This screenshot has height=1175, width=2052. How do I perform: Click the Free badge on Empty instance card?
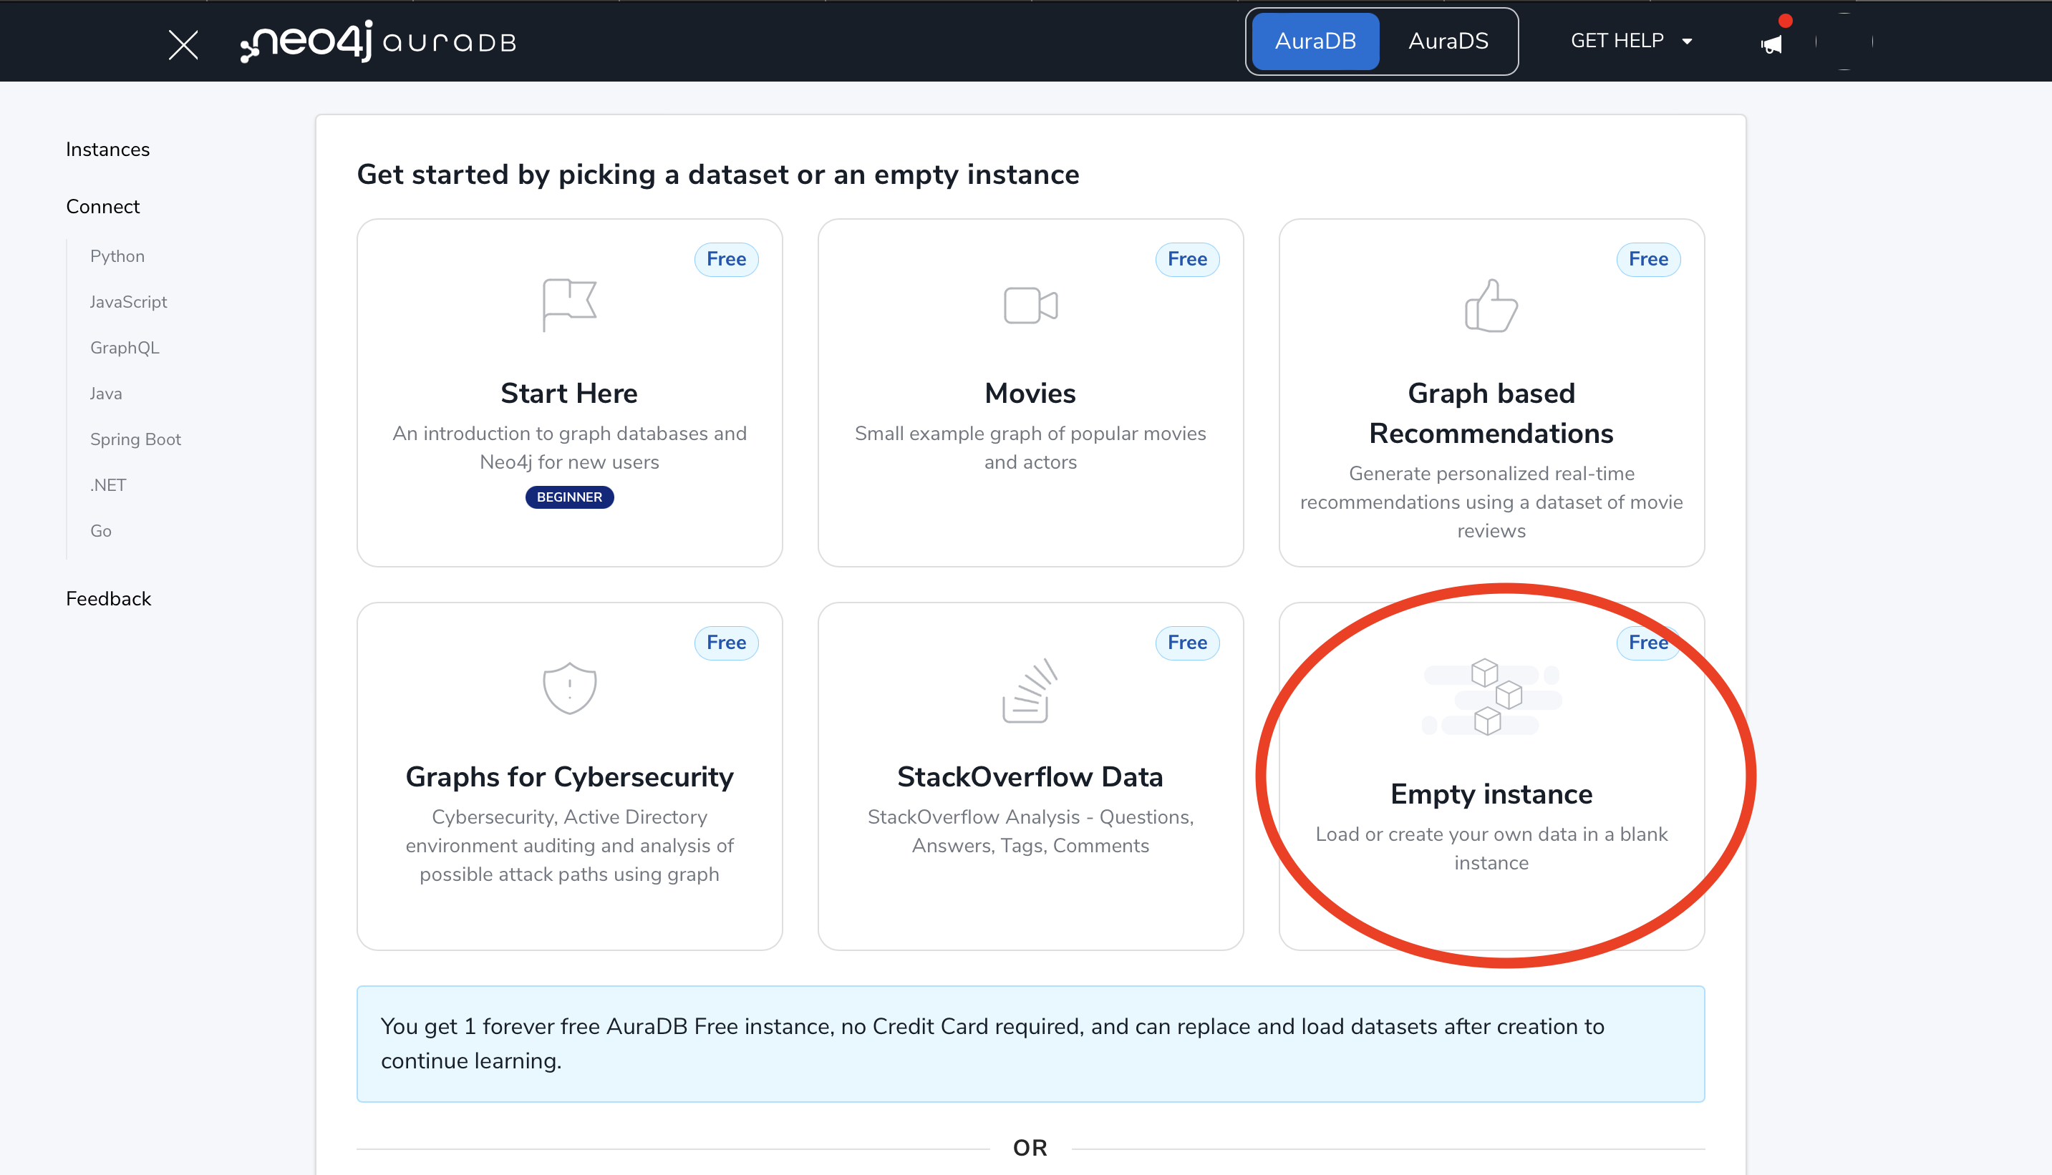tap(1647, 643)
